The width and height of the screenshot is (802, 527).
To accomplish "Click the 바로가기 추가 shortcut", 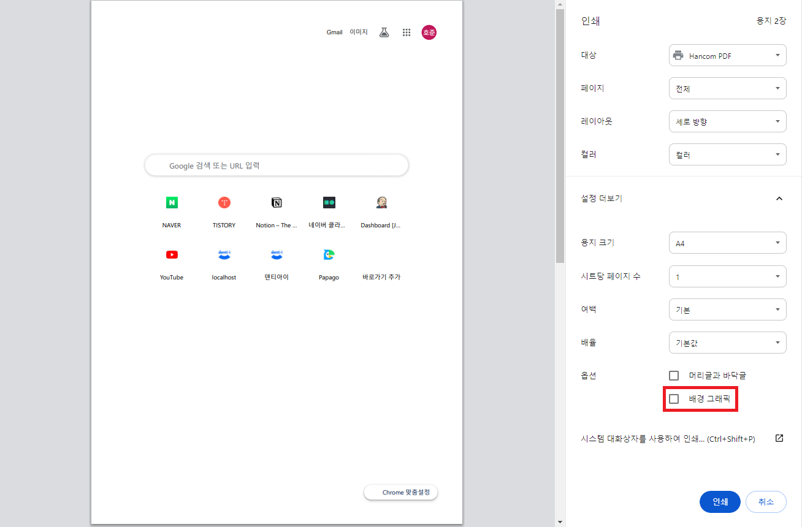I will [x=381, y=277].
